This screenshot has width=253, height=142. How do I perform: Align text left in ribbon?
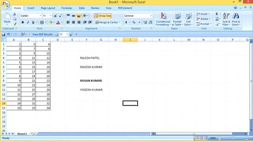(x=68, y=22)
